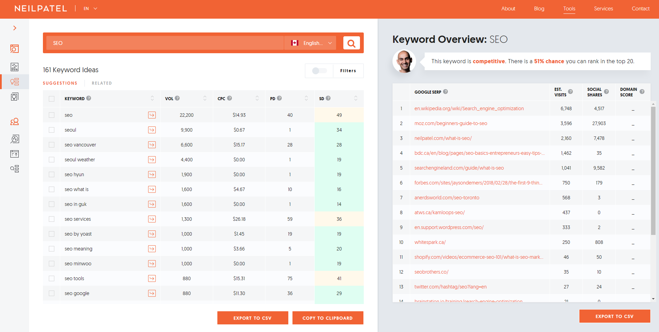Viewport: 659px width, 332px height.
Task: Click EXPORT TO CSV under Keyword Overview
Action: 615,316
